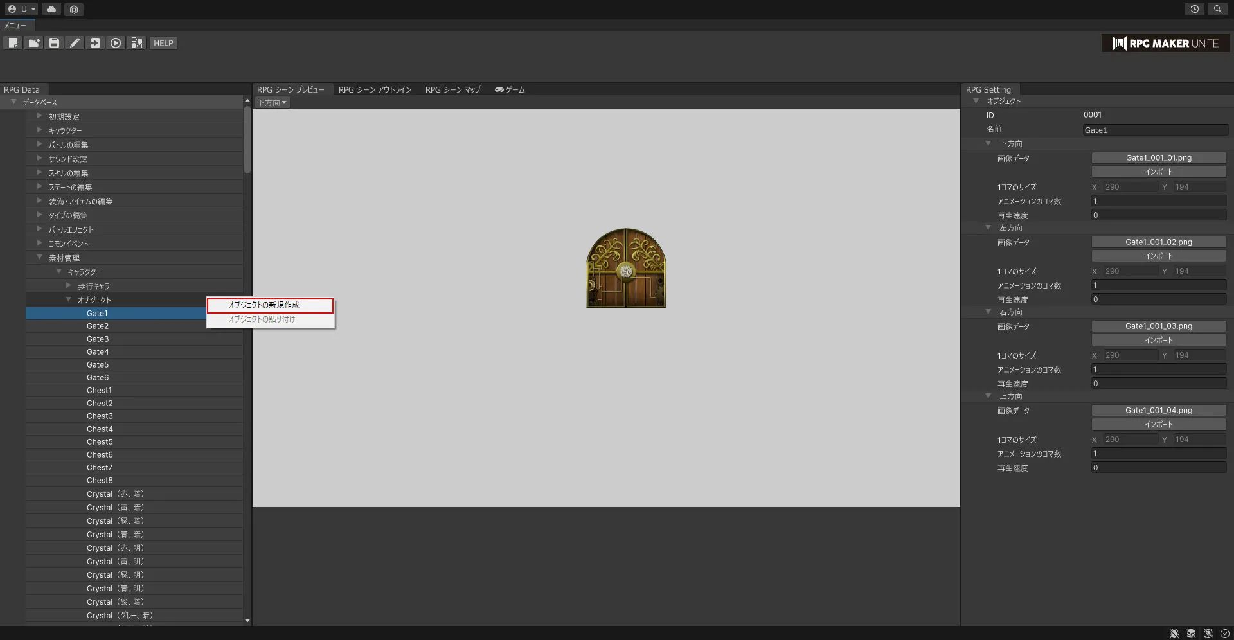Click Gate1_001_02.png image data button
The width and height of the screenshot is (1234, 640).
(x=1158, y=242)
